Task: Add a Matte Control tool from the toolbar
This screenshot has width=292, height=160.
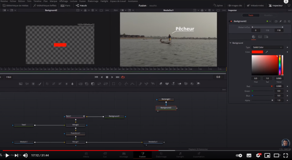Action: 93,84
